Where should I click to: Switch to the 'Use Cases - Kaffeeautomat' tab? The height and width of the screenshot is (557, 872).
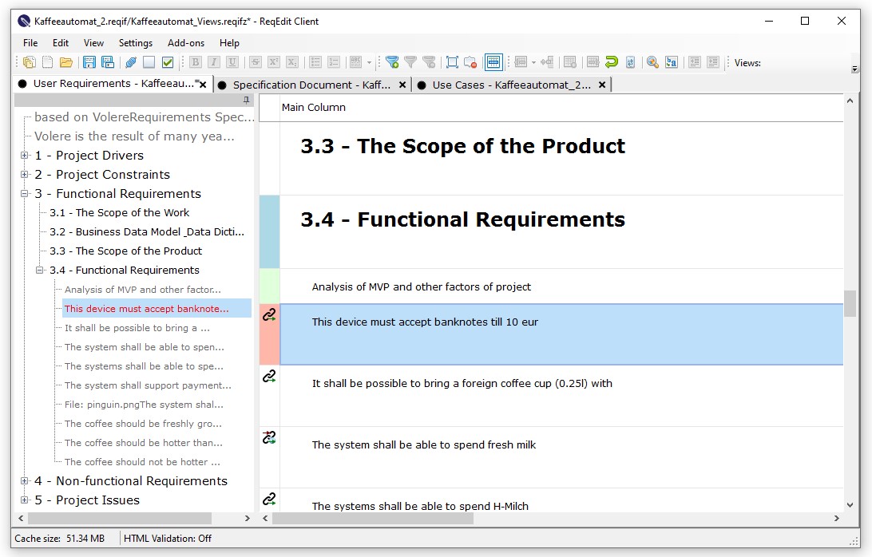(509, 85)
